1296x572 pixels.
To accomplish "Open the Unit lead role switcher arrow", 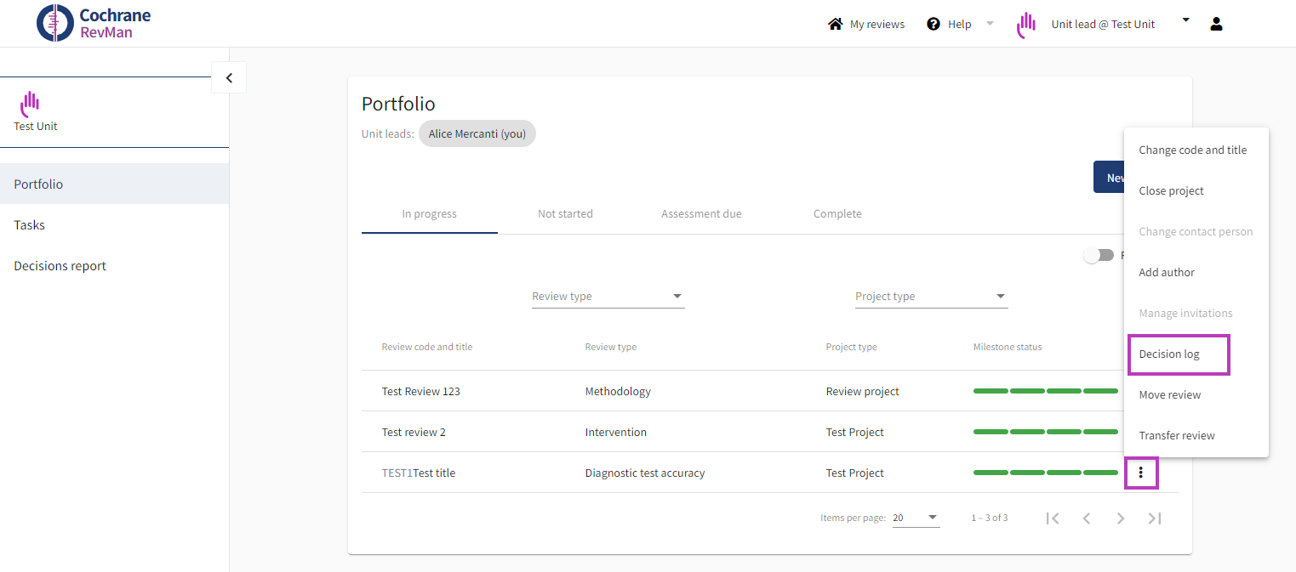I will [1185, 21].
